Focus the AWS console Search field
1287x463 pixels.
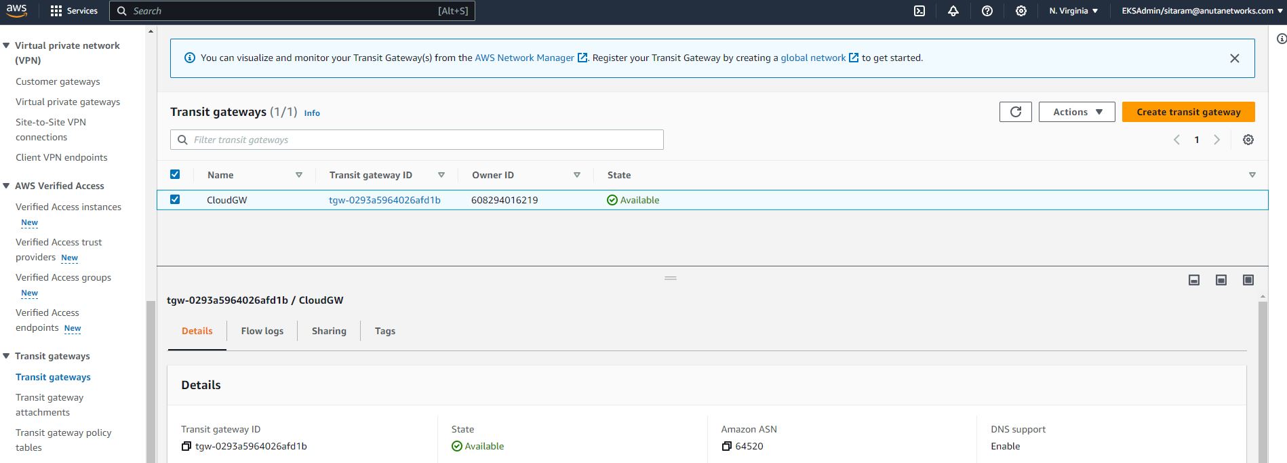click(x=292, y=11)
